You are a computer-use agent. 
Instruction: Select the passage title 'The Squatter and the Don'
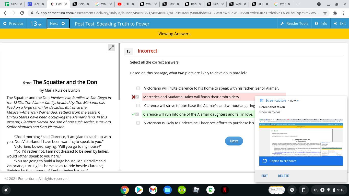tap(65, 82)
